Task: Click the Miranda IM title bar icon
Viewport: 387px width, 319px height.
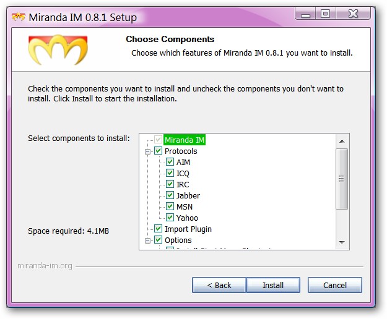Action: click(18, 17)
